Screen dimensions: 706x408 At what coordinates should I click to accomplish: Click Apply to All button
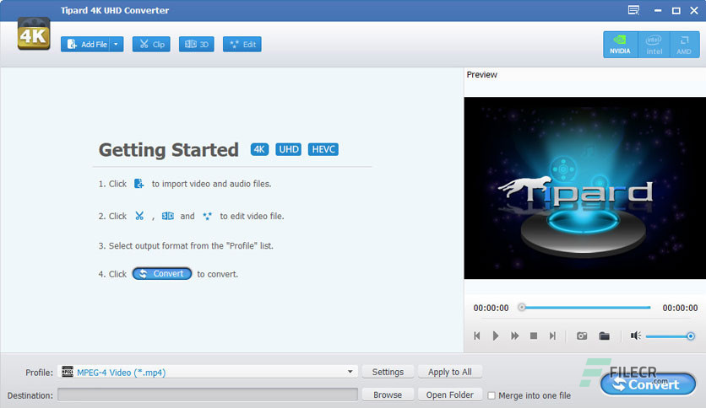450,372
